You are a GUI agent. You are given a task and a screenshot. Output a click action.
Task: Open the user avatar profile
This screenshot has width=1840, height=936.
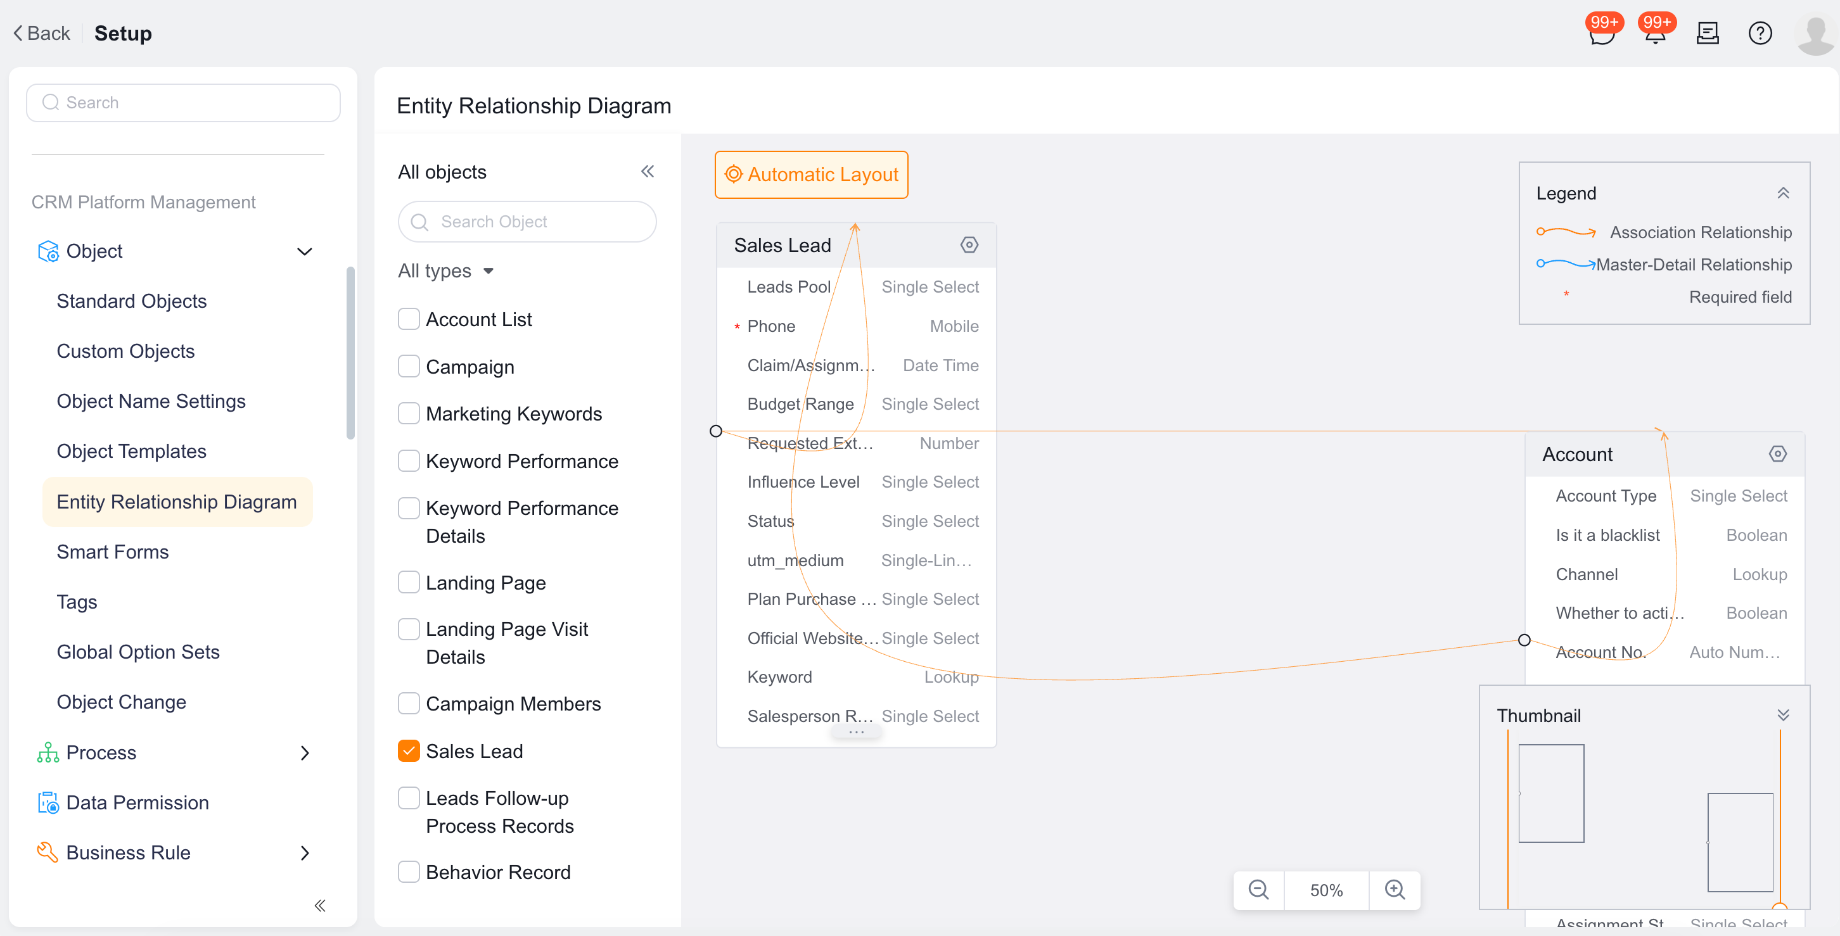[x=1815, y=34]
